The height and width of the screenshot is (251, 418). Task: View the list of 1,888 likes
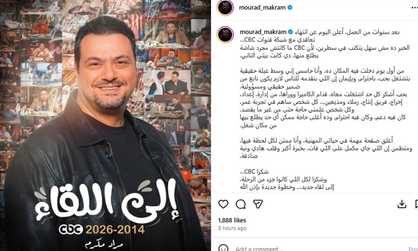click(232, 220)
